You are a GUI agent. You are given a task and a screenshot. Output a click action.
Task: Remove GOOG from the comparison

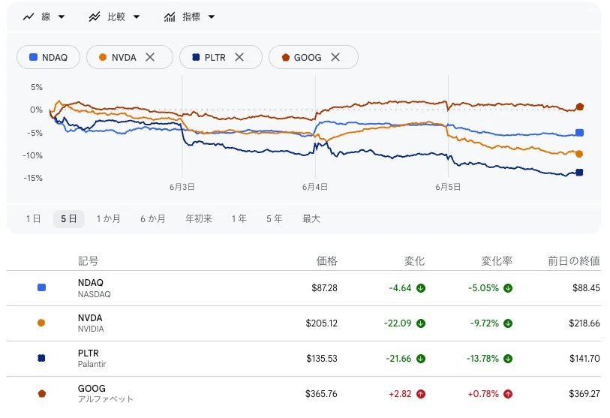click(x=335, y=57)
